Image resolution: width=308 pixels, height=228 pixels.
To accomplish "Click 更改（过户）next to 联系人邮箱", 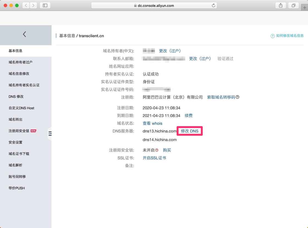I will (x=200, y=59).
